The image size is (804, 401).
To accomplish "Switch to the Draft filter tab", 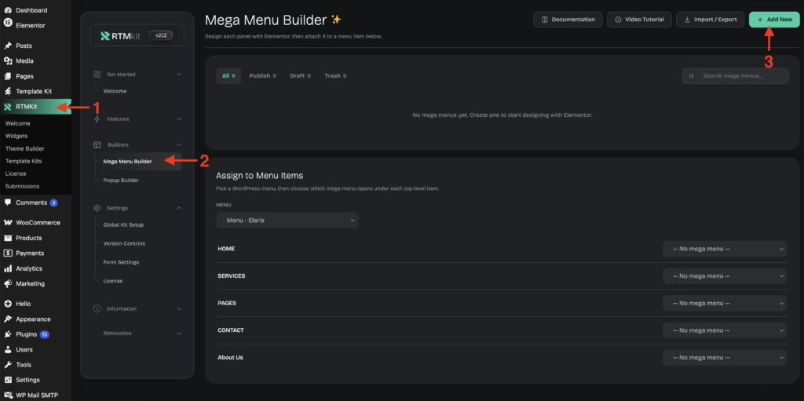I will 300,76.
